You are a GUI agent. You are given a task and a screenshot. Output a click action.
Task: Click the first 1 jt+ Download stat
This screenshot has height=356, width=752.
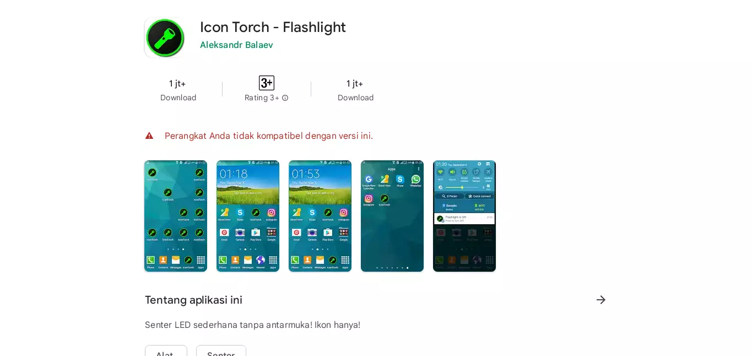178,90
